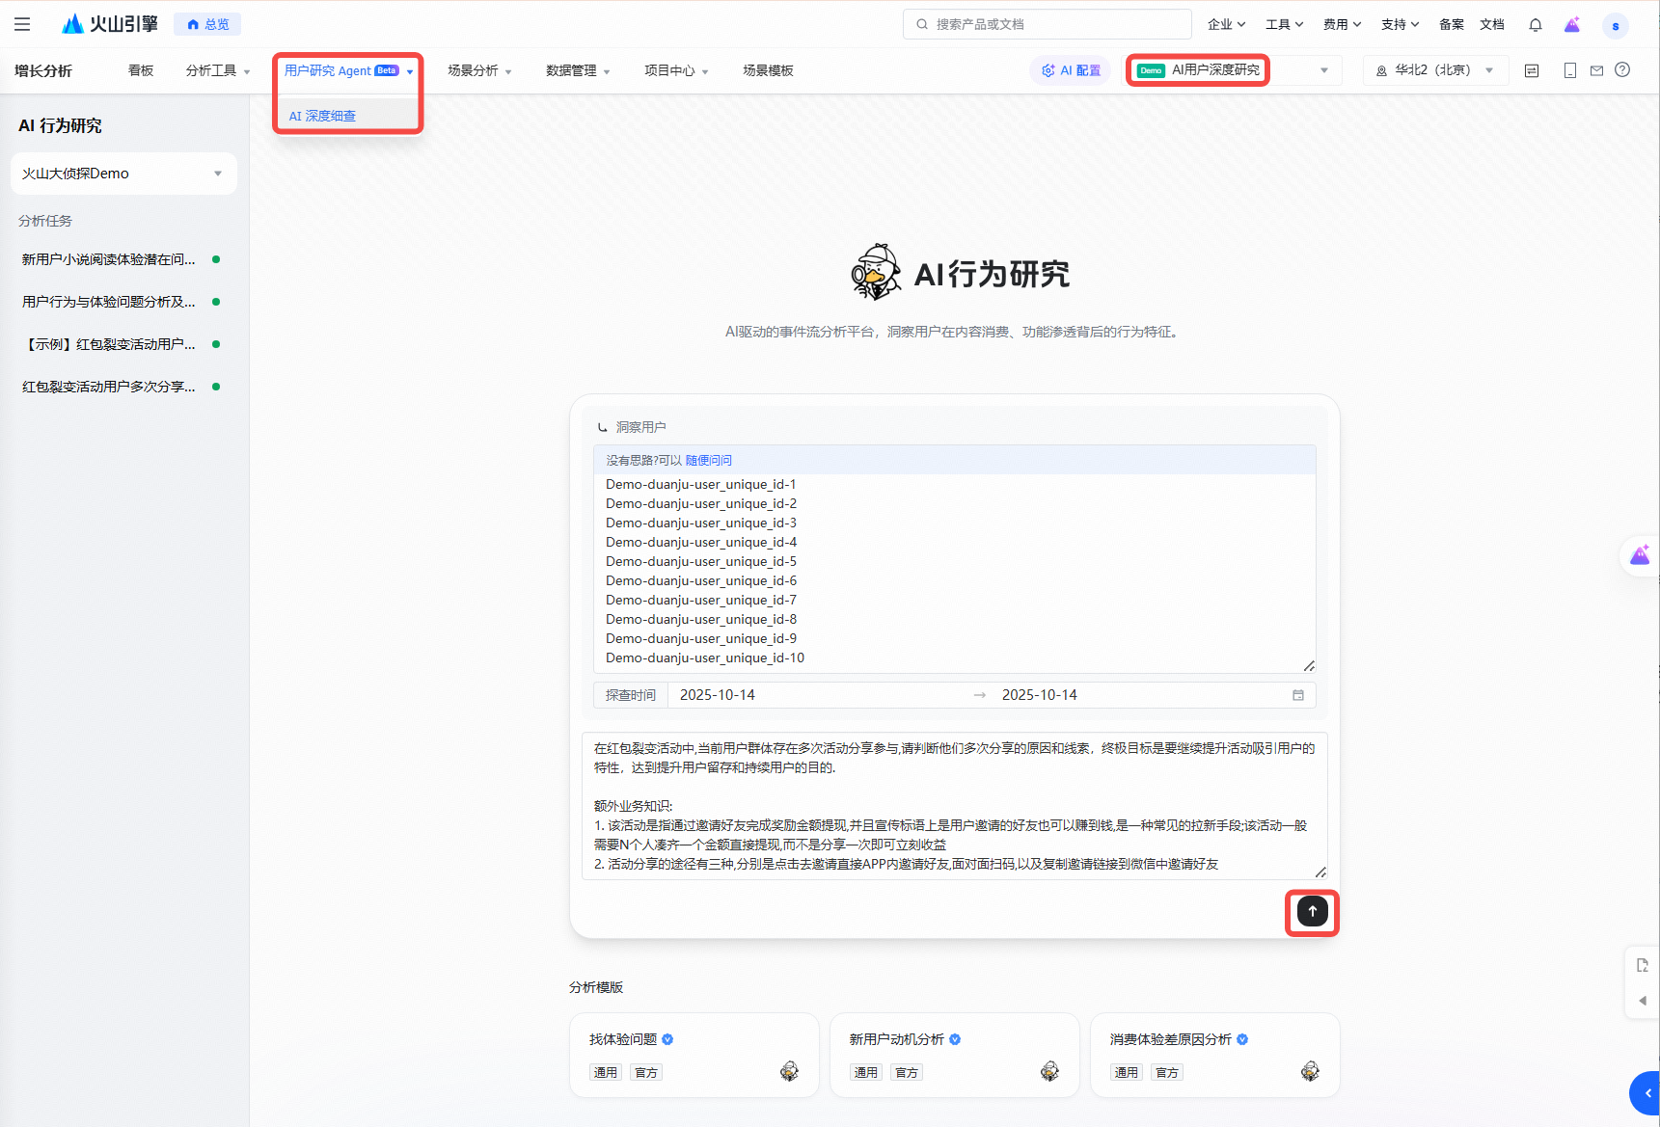This screenshot has height=1127, width=1660.
Task: Click the document icon in the right side panel
Action: [1643, 965]
